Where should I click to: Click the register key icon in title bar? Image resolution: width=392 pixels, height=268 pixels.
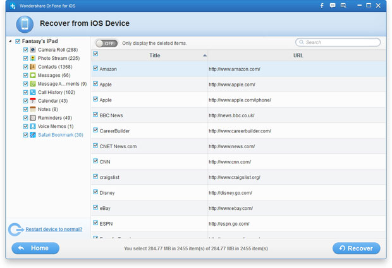tap(343, 6)
